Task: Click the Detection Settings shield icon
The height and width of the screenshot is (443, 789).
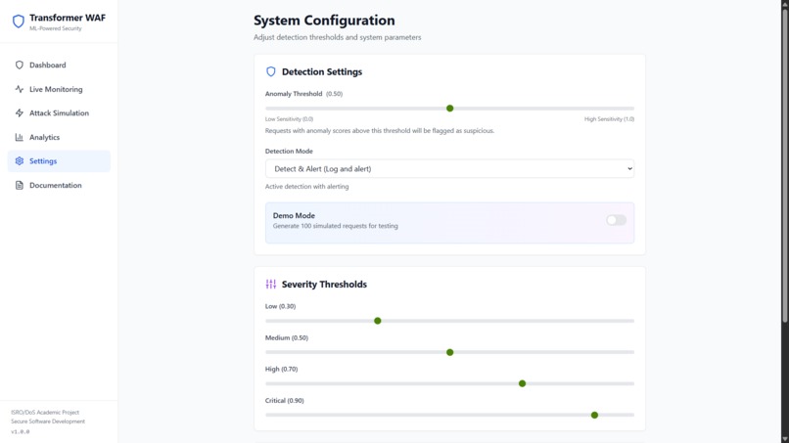Action: tap(271, 72)
